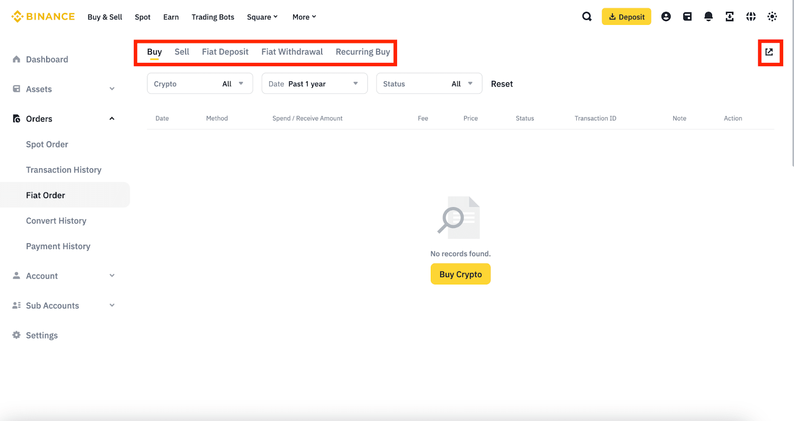Expand the Assets section chevron

[x=112, y=89]
